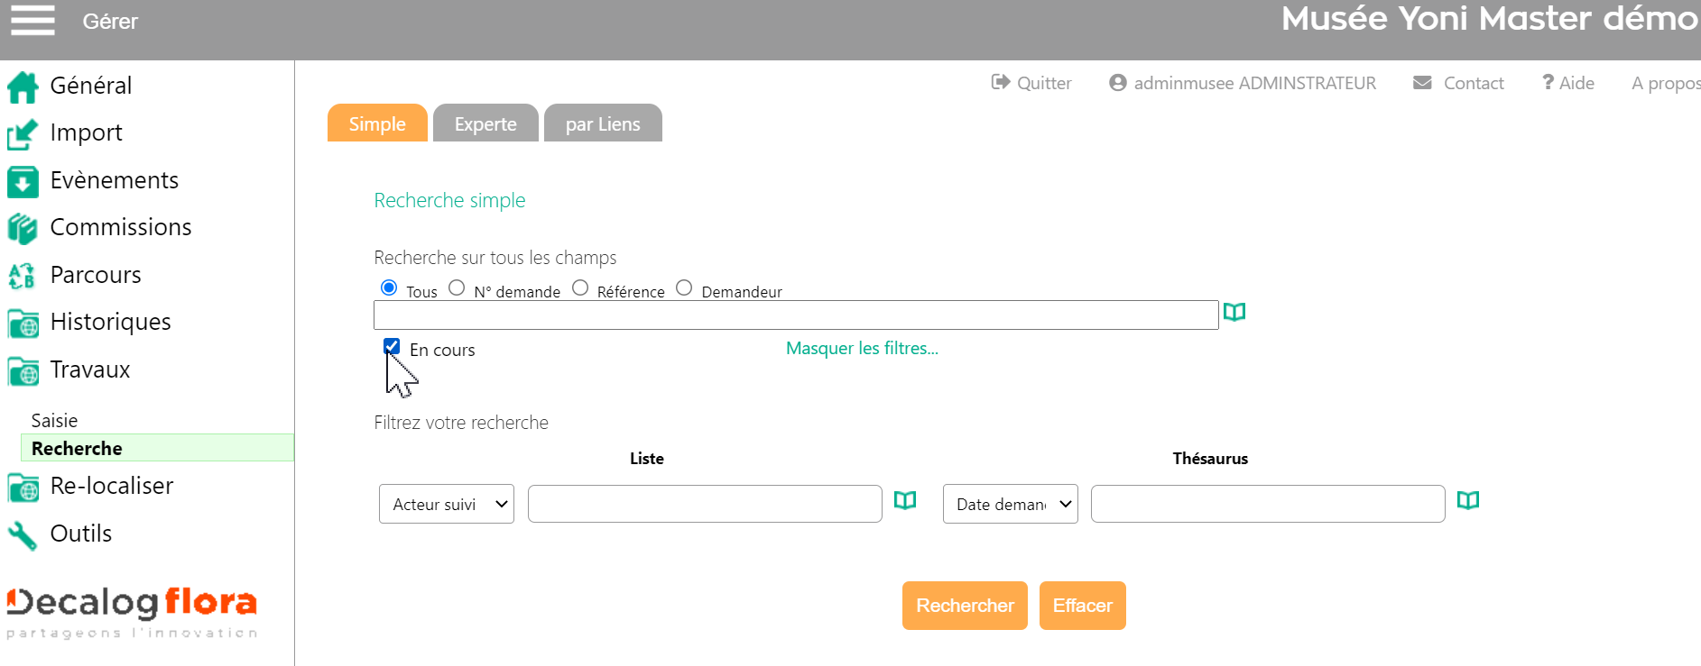Click the Outils wrench icon
Viewport: 1701px width, 666px height.
coord(23,535)
